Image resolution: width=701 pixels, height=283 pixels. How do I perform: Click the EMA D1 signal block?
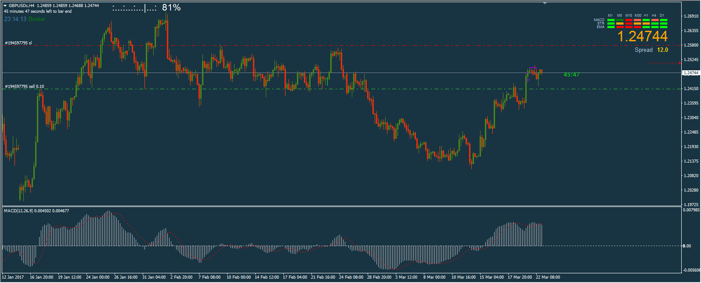(x=663, y=27)
